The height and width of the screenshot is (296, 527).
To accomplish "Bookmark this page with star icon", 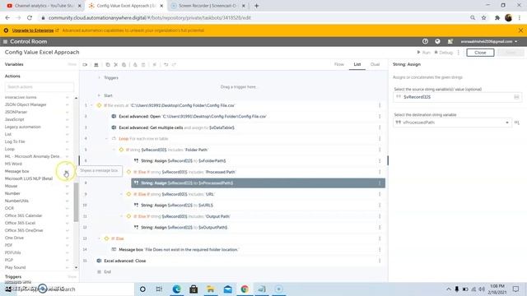I will (483, 18).
